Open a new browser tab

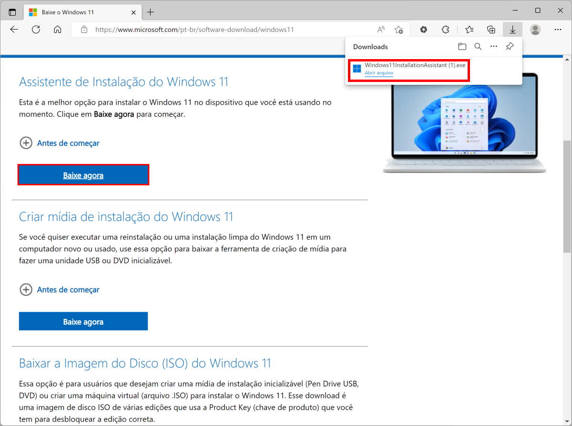[x=151, y=12]
